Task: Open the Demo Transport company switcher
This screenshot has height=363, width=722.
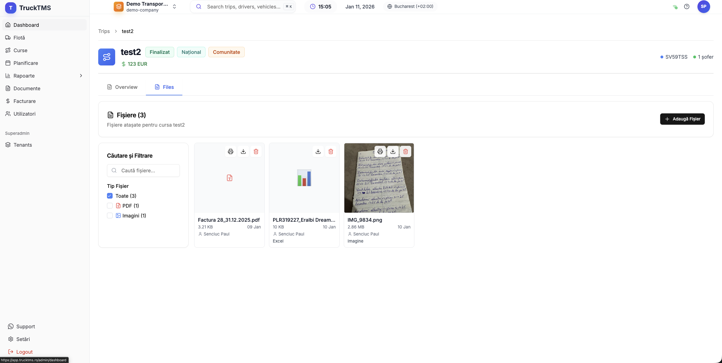Action: point(145,7)
